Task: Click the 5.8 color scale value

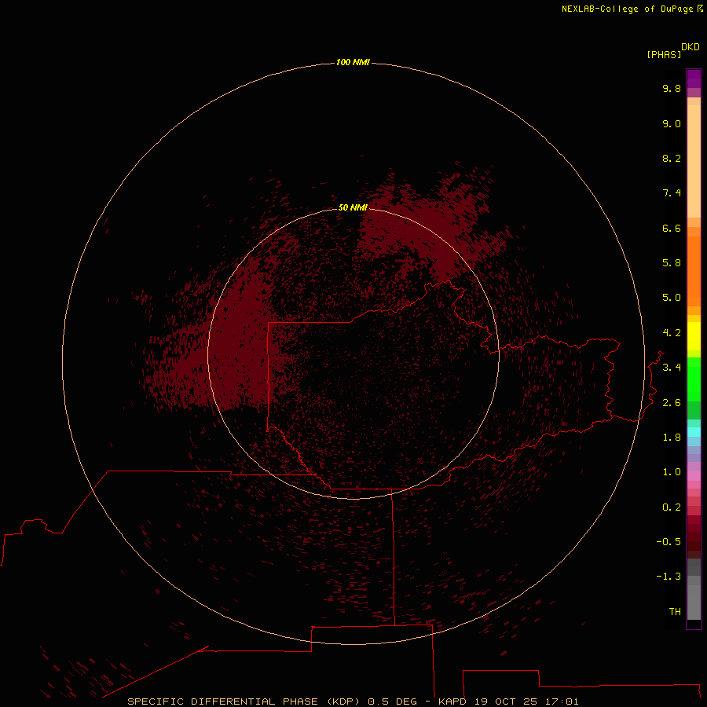Action: click(x=672, y=263)
